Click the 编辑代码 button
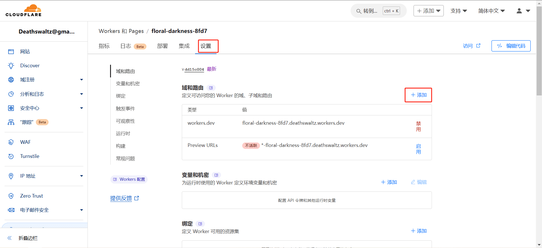The width and height of the screenshot is (542, 248). tap(511, 46)
